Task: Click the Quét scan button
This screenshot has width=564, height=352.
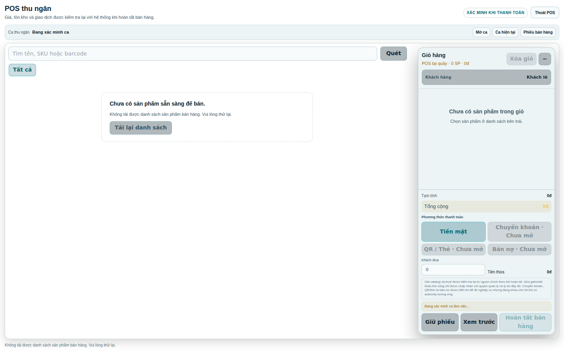Action: (394, 54)
